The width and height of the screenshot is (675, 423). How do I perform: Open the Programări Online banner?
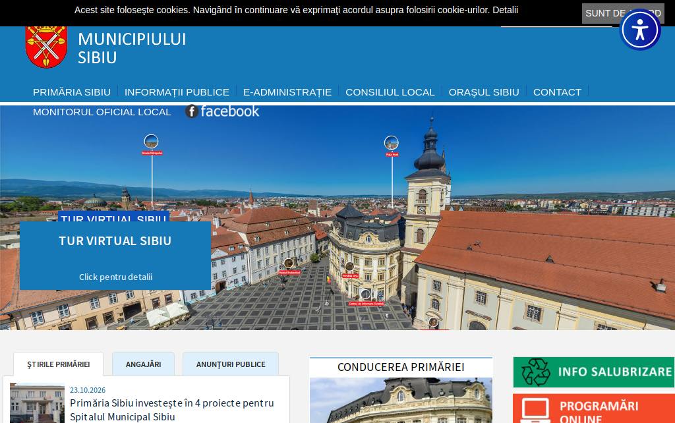(x=594, y=409)
